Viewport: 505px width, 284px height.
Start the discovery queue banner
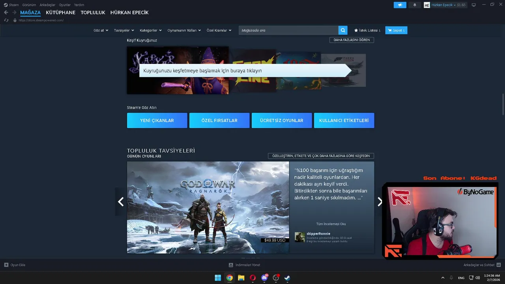[245, 71]
